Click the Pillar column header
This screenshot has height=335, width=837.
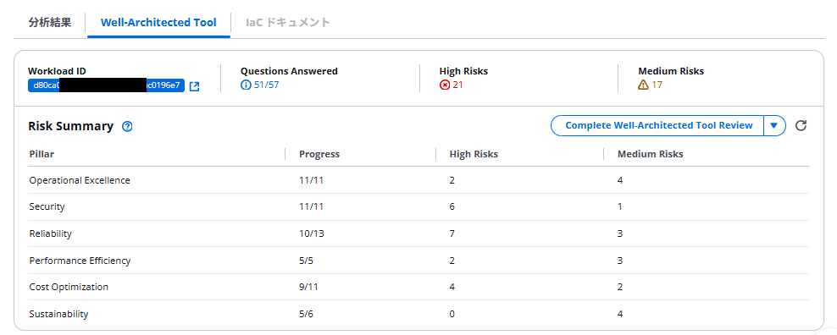click(42, 154)
